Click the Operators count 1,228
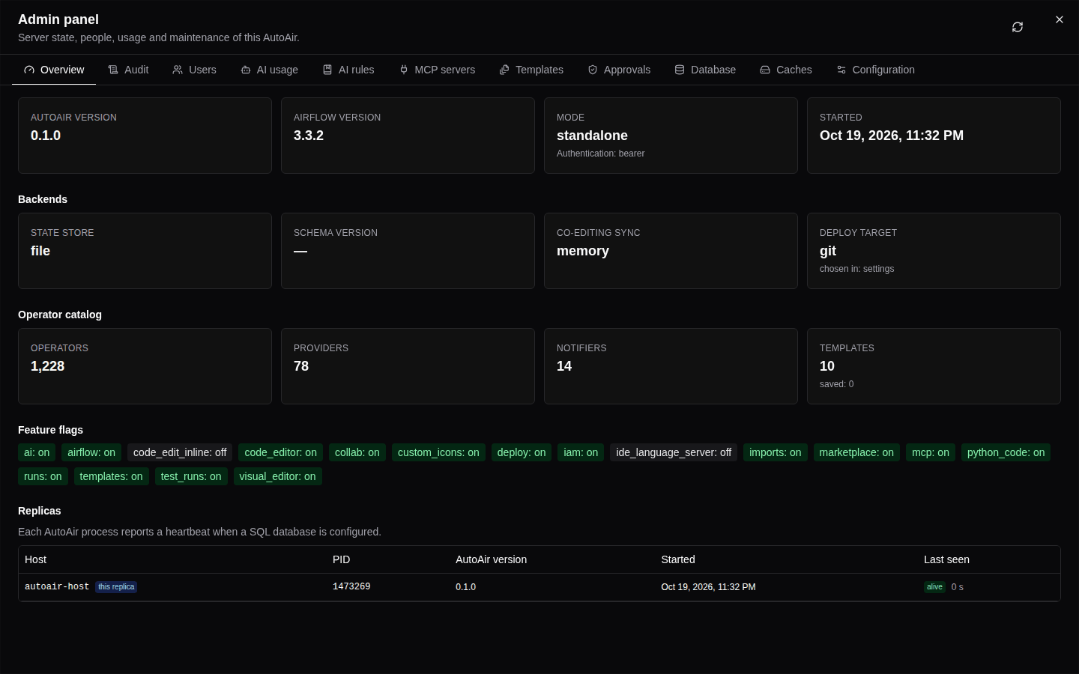 tap(48, 366)
